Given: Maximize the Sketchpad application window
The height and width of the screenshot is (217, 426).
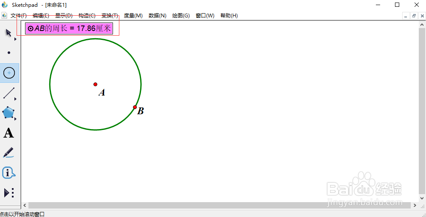Looking at the screenshot, I should tap(397, 5).
